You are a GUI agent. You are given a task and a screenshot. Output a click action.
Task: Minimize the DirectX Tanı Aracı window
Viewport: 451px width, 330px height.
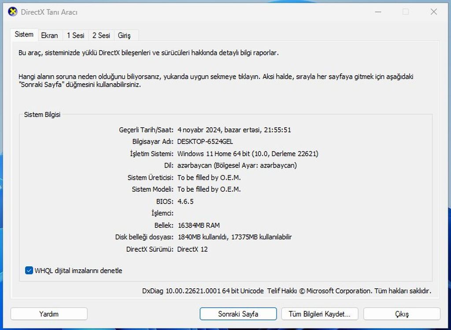point(378,12)
